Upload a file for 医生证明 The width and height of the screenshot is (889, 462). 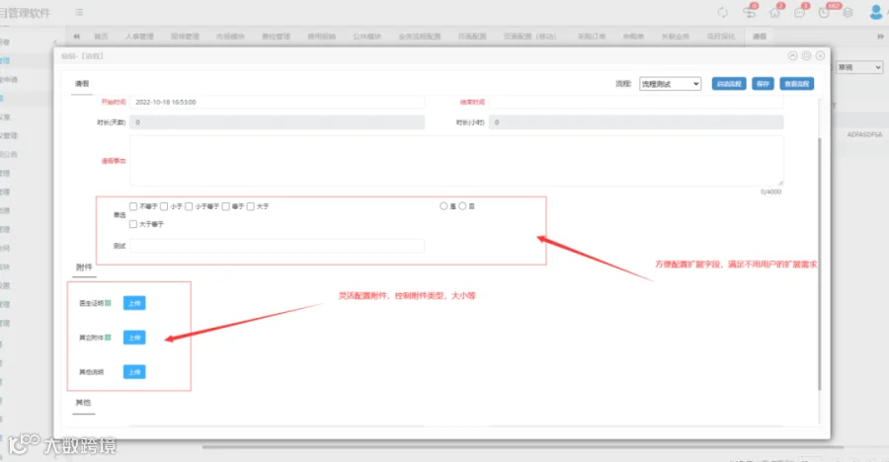(134, 303)
